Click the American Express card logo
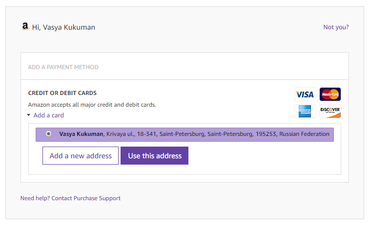Screen dimensions: 370x225 point(305,112)
